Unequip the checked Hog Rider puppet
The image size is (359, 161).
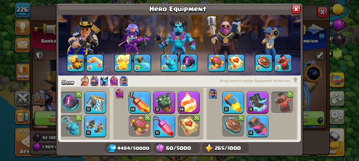click(282, 102)
